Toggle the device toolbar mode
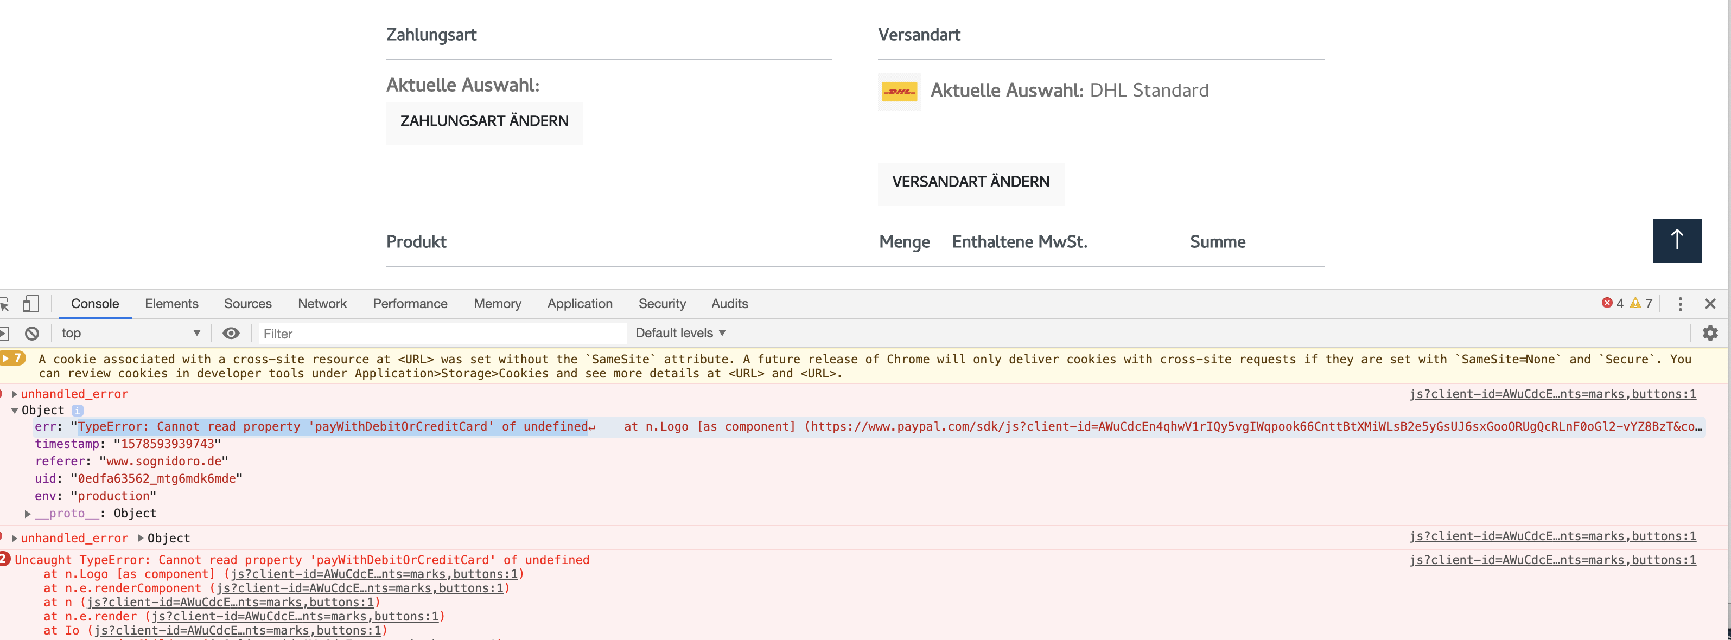The image size is (1731, 640). tap(31, 304)
